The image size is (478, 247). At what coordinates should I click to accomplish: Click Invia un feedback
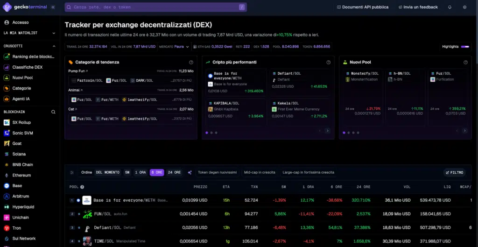tap(418, 7)
